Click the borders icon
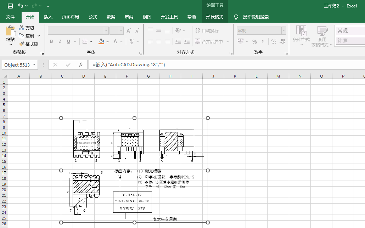 pyautogui.click(x=85, y=41)
